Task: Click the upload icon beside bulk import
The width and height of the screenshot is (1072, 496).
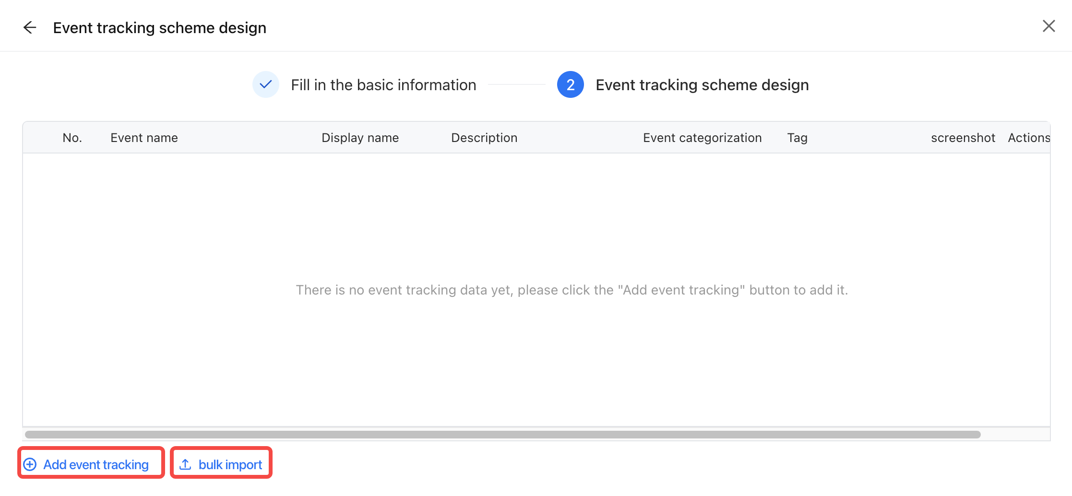Action: 185,464
